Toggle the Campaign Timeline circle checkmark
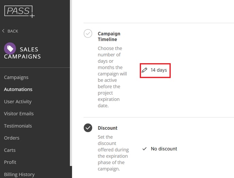This screenshot has width=234, height=178. tap(88, 33)
